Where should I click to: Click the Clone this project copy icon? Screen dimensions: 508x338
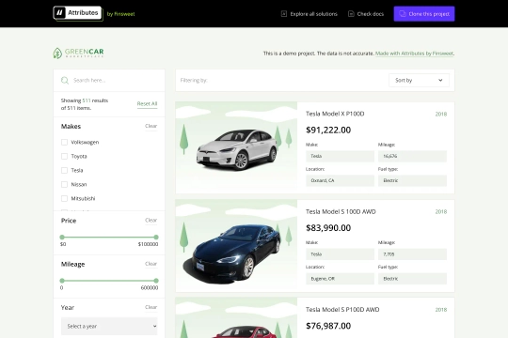[x=403, y=13]
